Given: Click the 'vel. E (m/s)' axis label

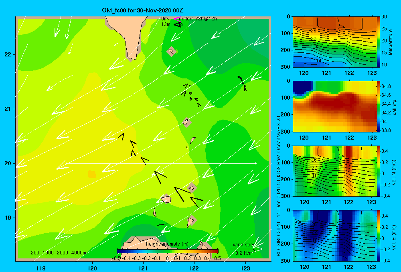Looking at the screenshot, I should (394, 237).
